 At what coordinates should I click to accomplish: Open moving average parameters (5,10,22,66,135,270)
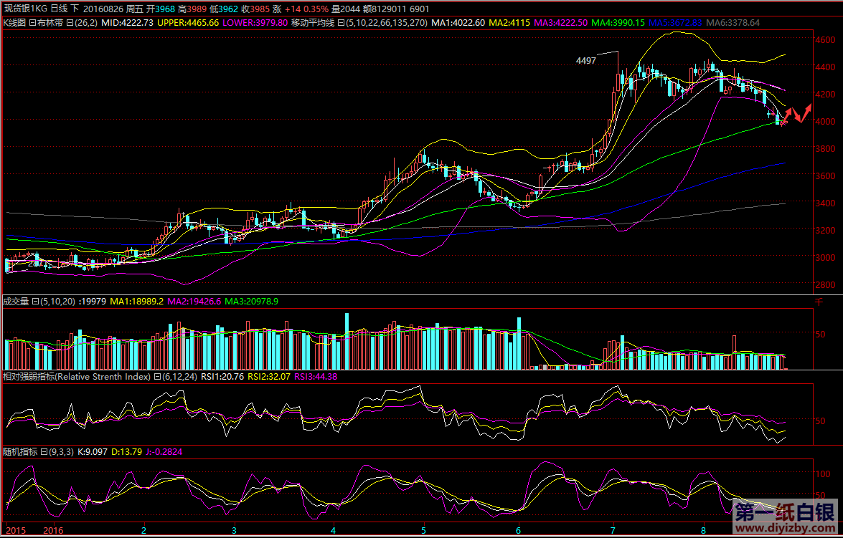[387, 23]
